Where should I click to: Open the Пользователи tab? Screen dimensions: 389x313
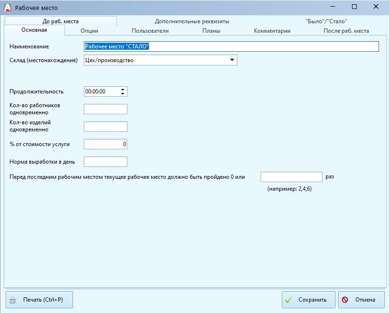point(150,31)
